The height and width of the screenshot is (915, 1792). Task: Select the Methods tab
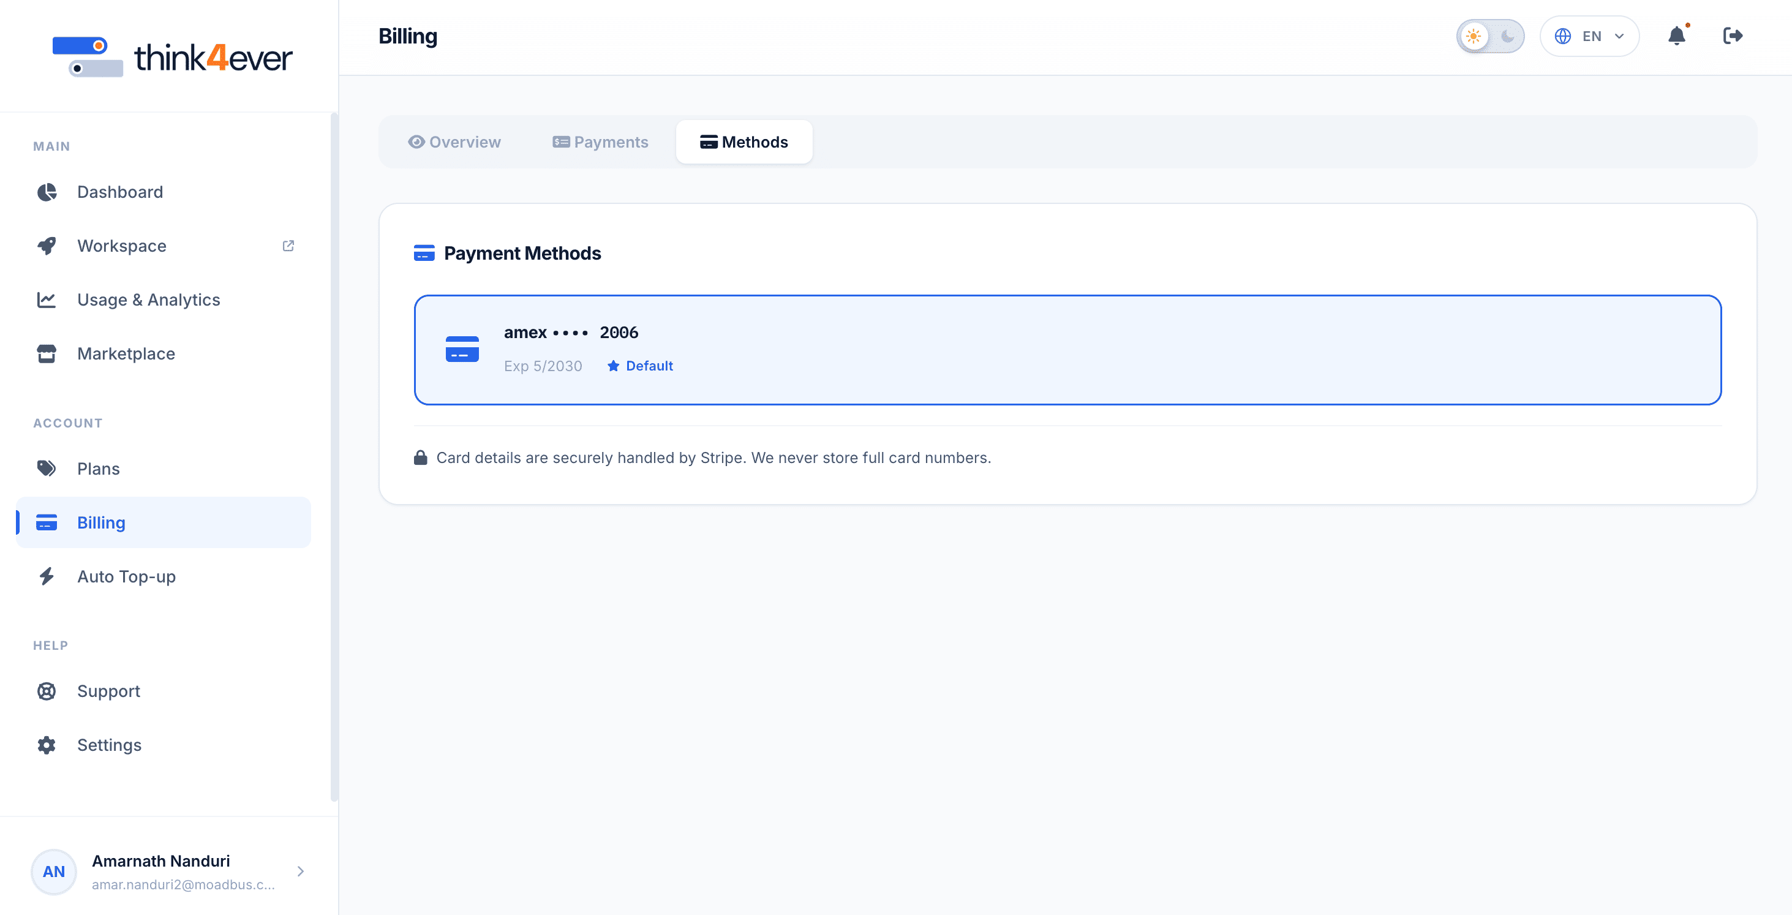point(744,142)
